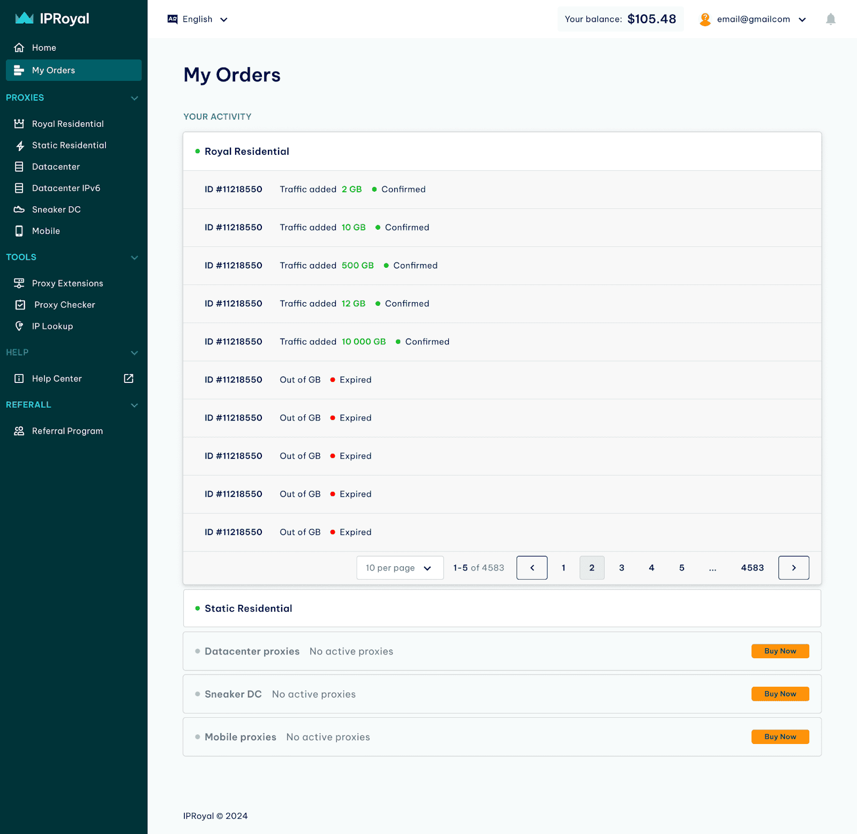Go to page 1
857x834 pixels.
click(x=563, y=568)
